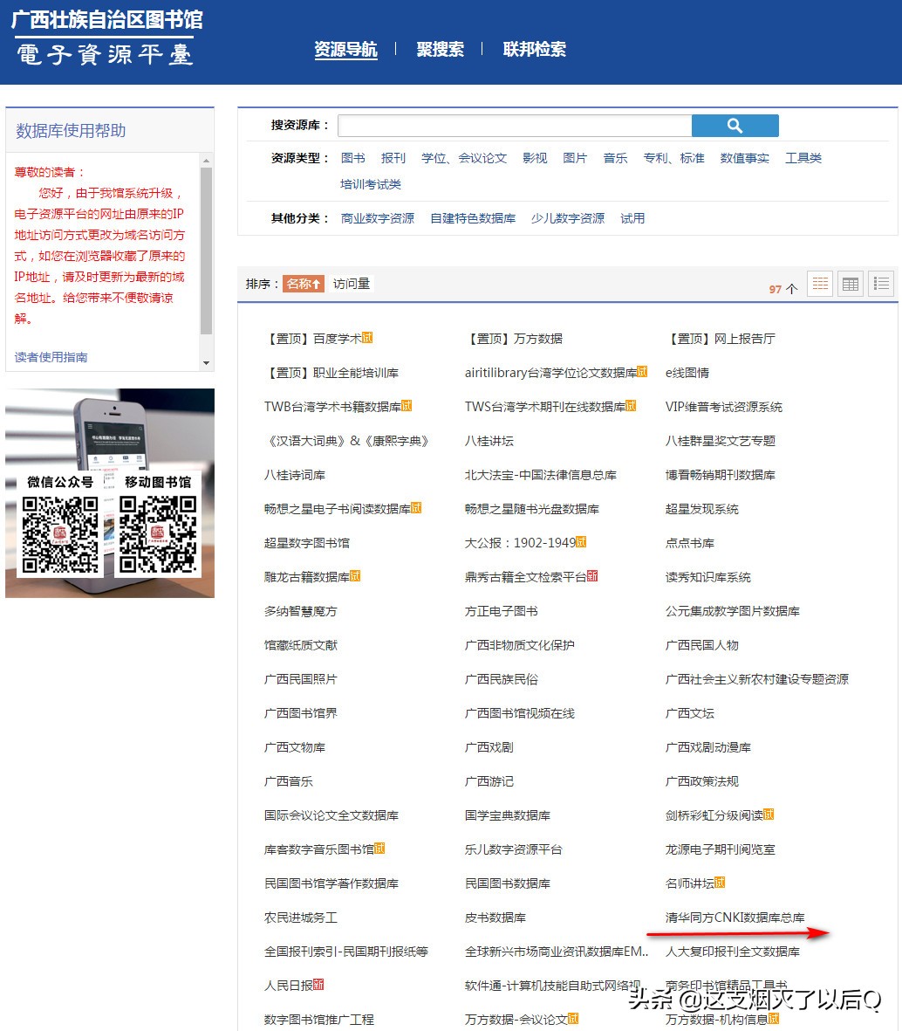Switch to the detailed list view layout
This screenshot has height=1031, width=902.
tap(880, 283)
